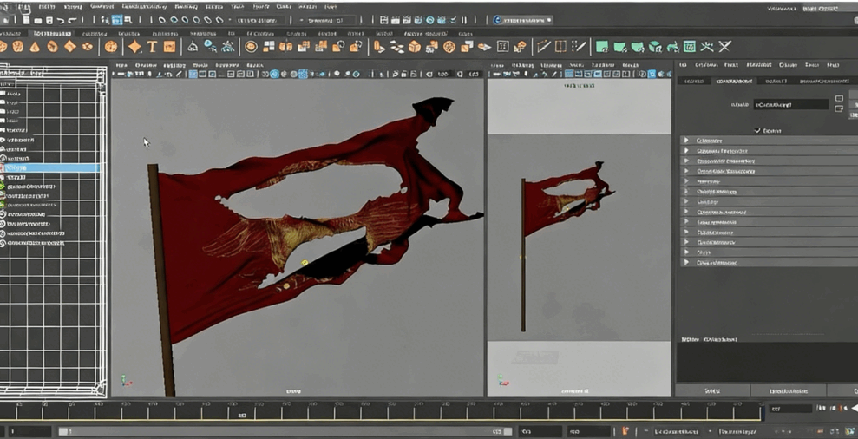Image resolution: width=858 pixels, height=439 pixels.
Task: Click the middle button at the Attribute Editor bottom
Action: tap(788, 391)
